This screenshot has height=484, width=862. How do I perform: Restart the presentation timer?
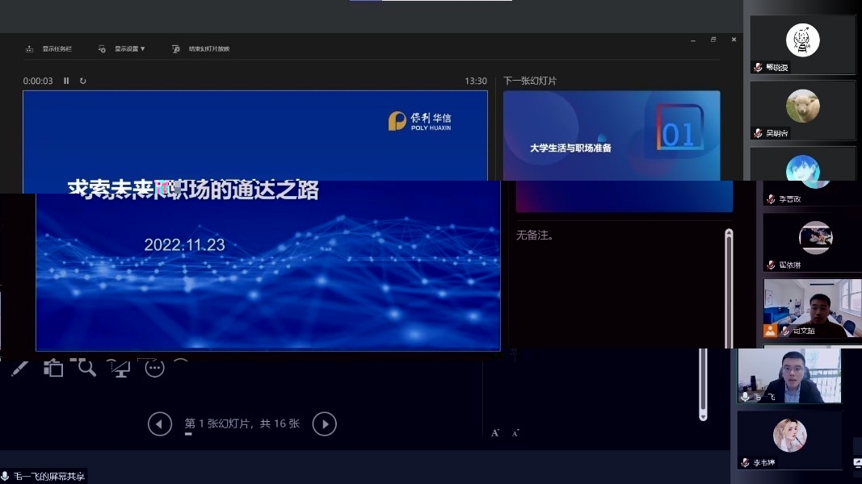pos(83,81)
